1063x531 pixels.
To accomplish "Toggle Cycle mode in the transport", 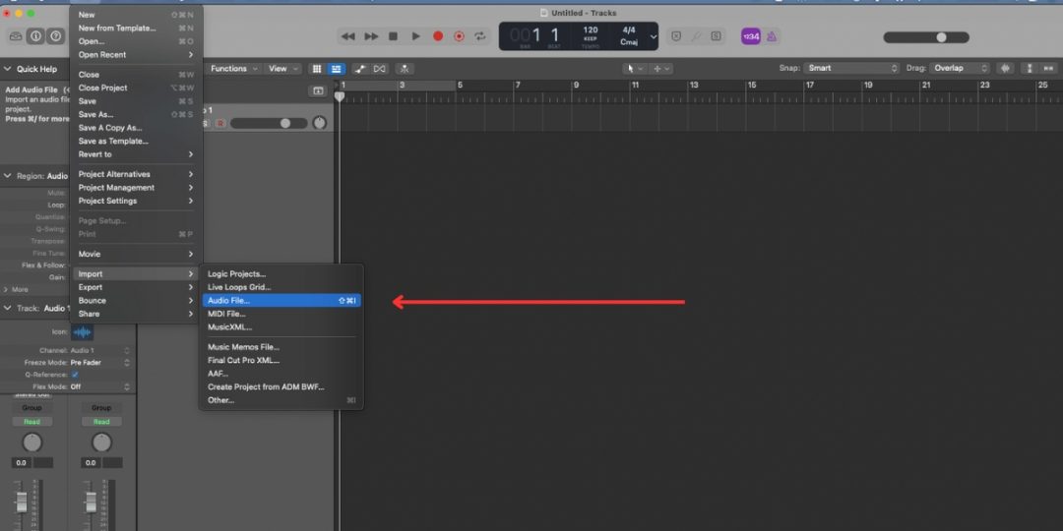I will [480, 36].
